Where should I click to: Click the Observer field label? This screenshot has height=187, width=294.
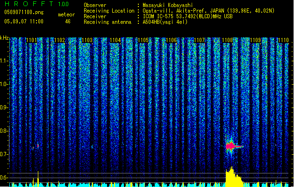(95, 5)
